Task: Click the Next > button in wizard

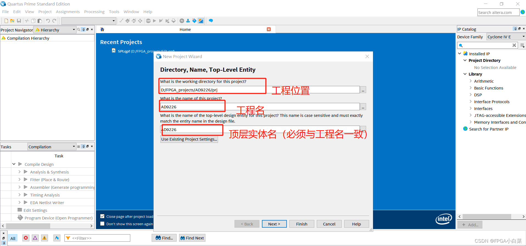Action: [274, 224]
